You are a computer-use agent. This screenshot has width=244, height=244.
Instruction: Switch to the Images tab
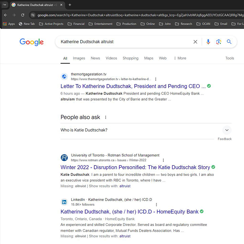pos(79,58)
